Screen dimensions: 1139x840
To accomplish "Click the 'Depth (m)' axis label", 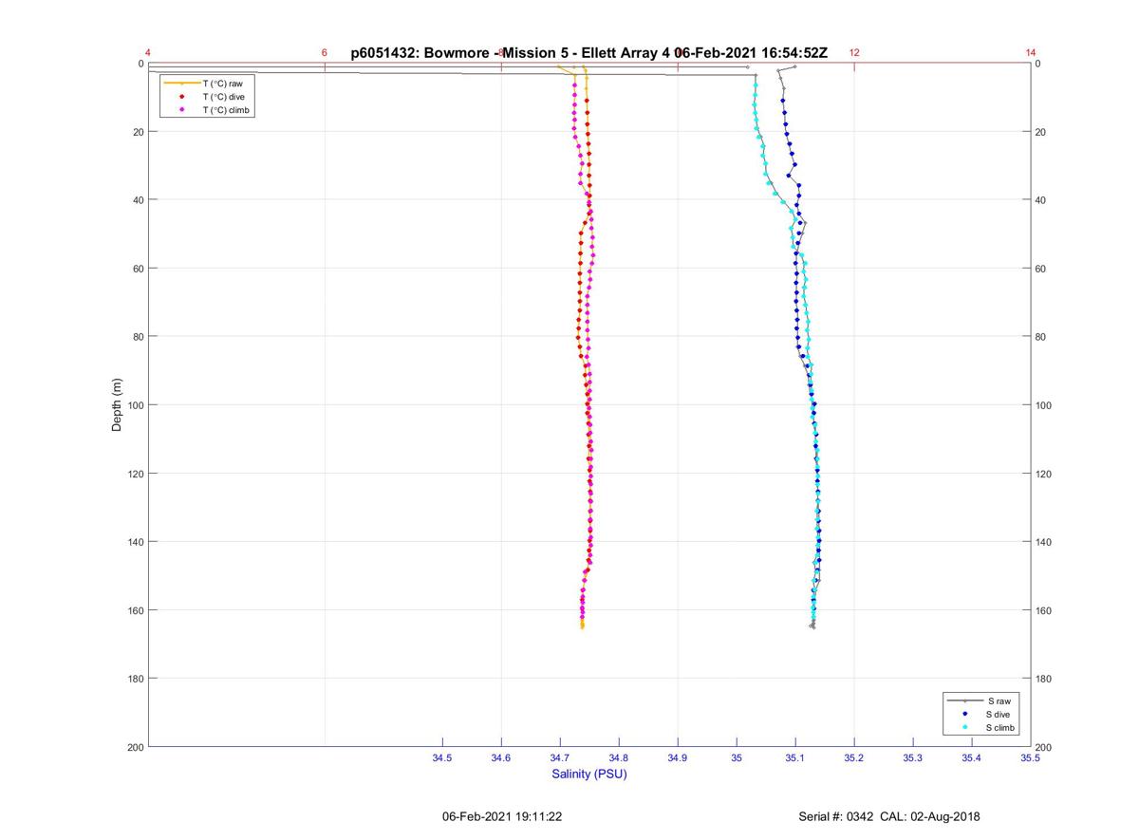I will [x=118, y=405].
